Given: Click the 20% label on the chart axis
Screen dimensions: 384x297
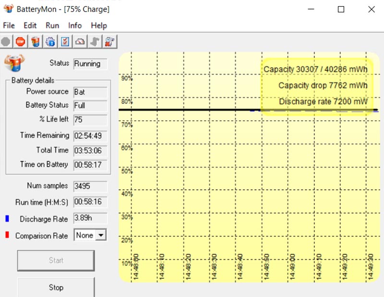Looking at the screenshot, I should (x=127, y=240).
